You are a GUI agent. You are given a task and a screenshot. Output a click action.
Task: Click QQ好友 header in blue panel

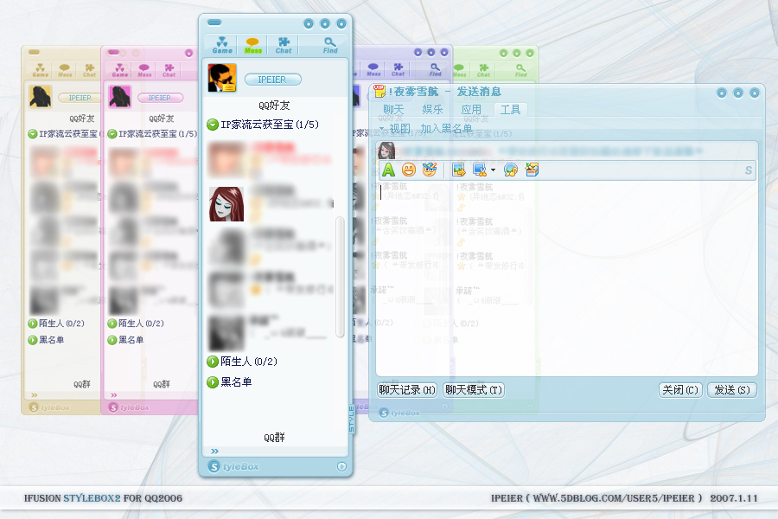274,106
